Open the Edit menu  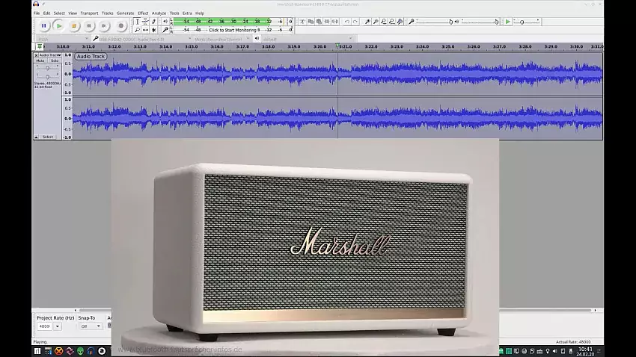[46, 13]
